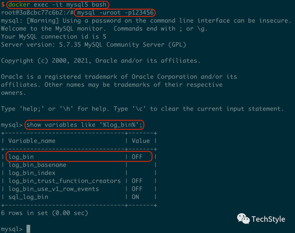This screenshot has height=233, width=295.
Task: Click the 'docker exec -it mysql5 bash' command
Action: [x=57, y=5]
